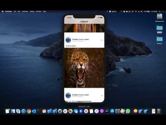Tap the caption text above the jaguar photo
This screenshot has height=125, width=166.
pyautogui.click(x=71, y=46)
